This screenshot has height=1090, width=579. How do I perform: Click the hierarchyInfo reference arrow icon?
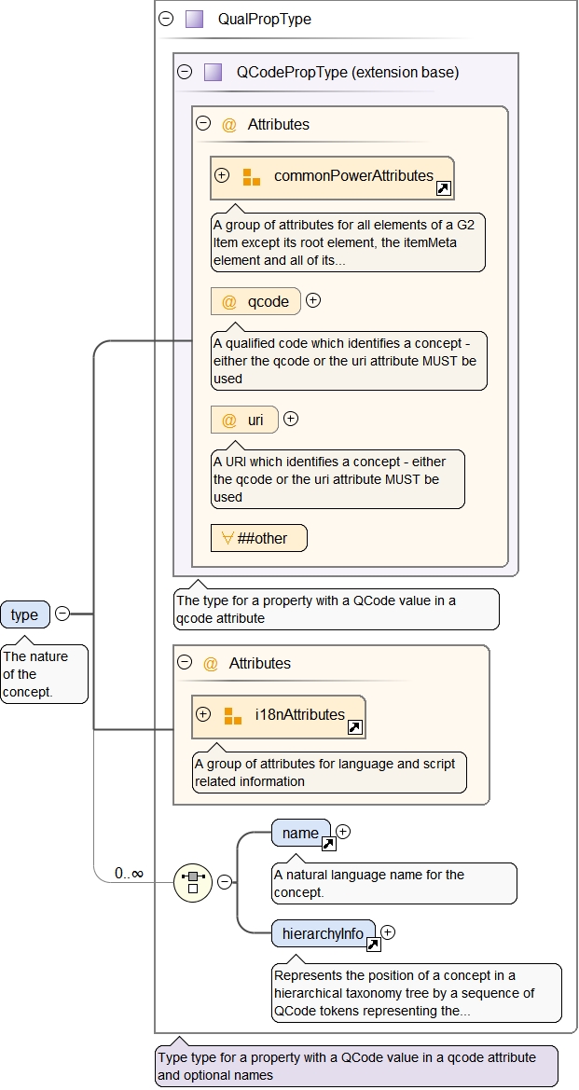[373, 945]
